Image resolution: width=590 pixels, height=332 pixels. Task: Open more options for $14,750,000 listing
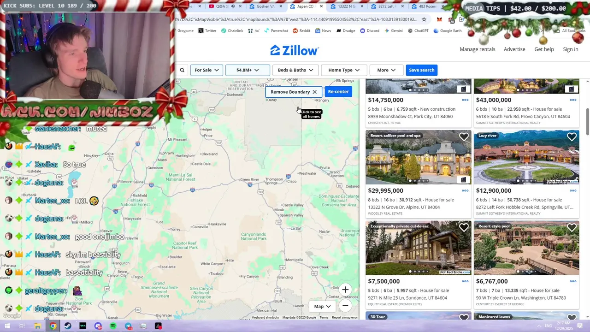[465, 100]
